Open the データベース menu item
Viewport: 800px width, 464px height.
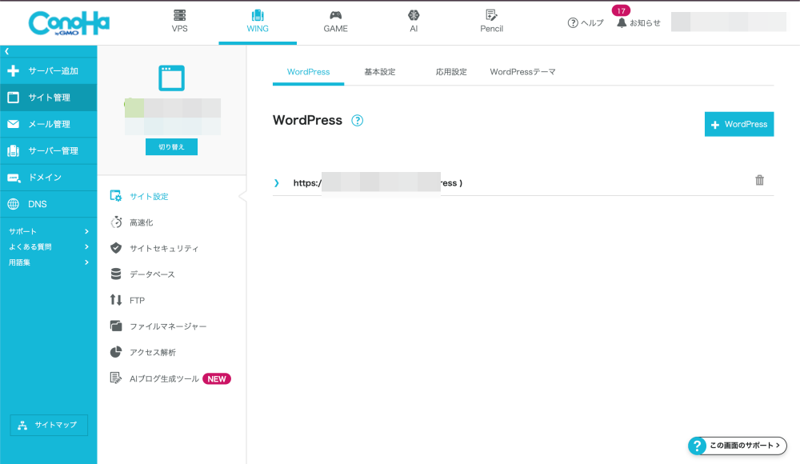(x=151, y=274)
